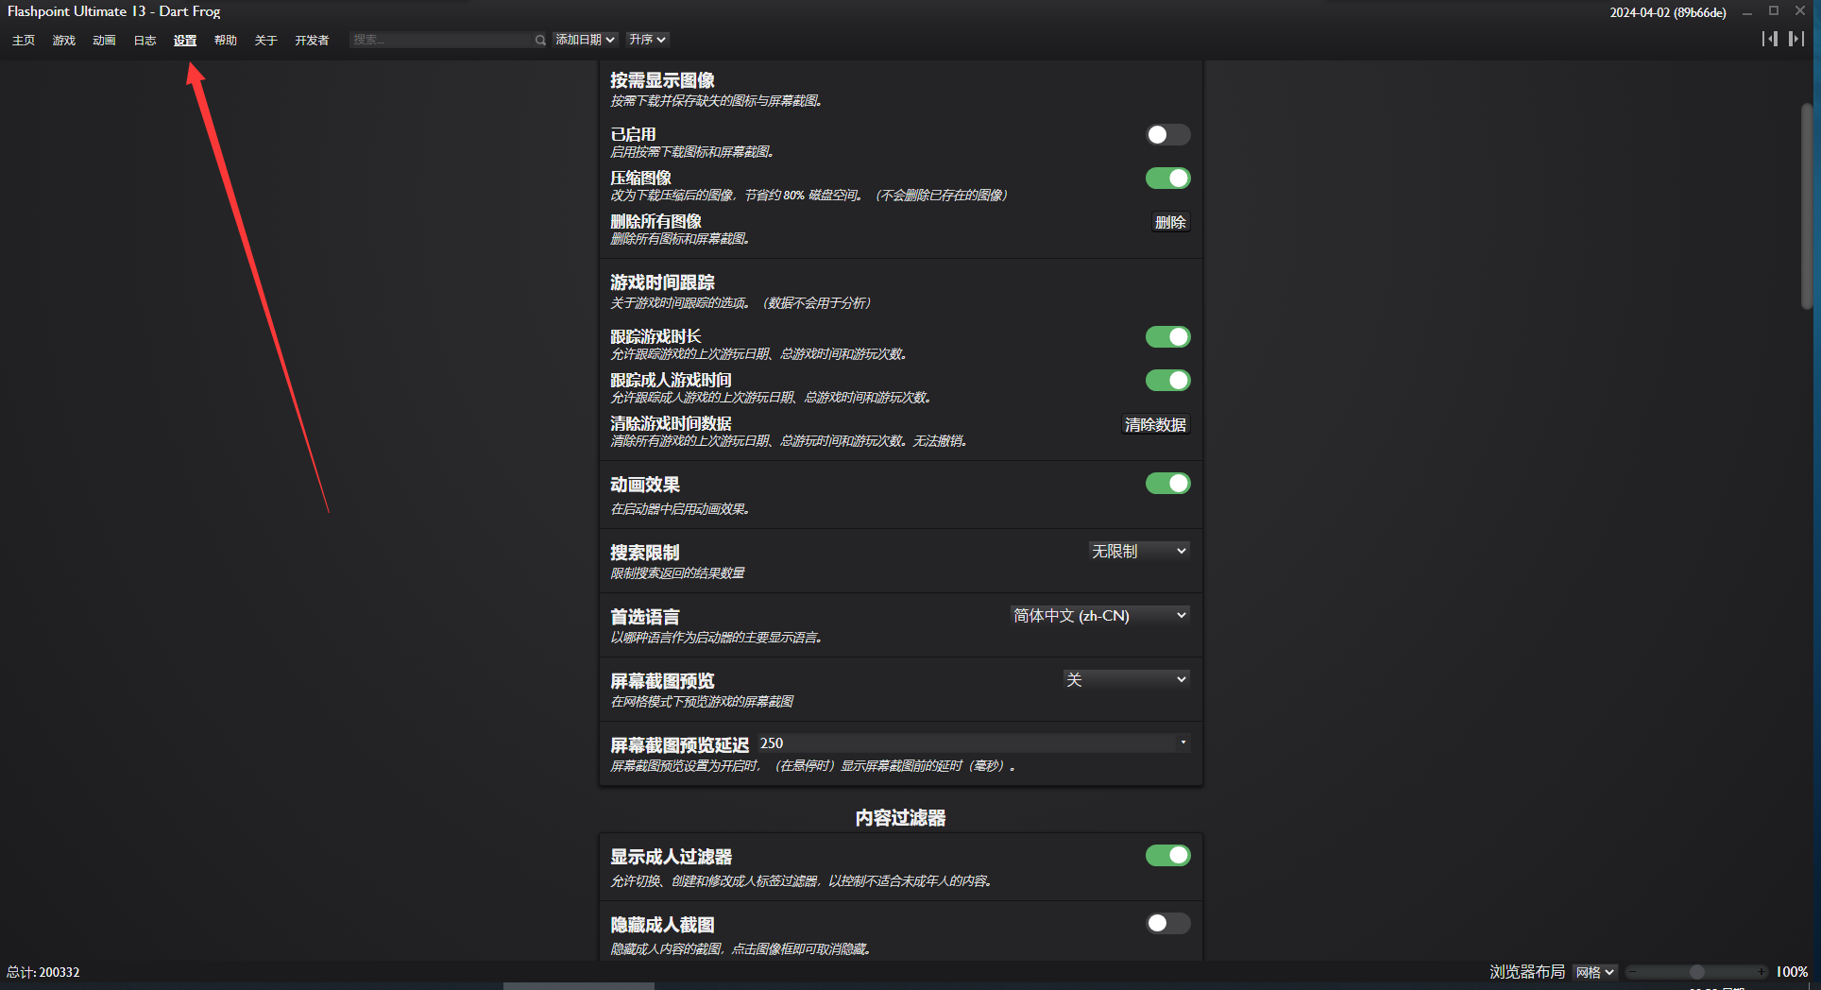
Task: Click the 浏览器布局 label
Action: 1527,972
